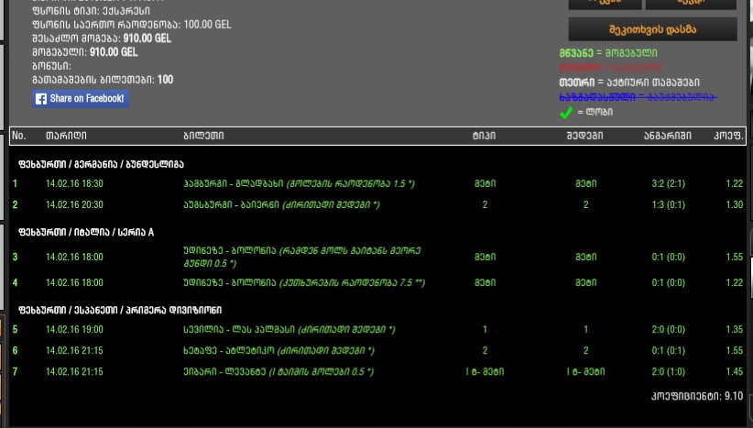Open the ეიბარი - ლევანტე match entry
This screenshot has width=753, height=428.
point(278,372)
